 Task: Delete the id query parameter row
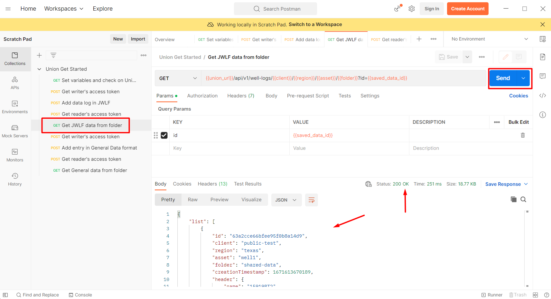coord(523,135)
